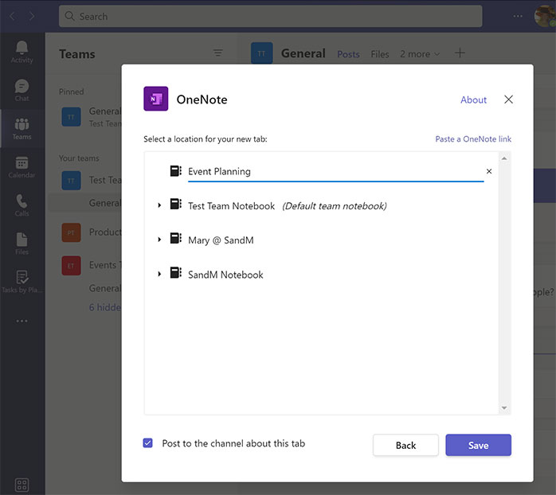Expand the Test Team Notebook tree
This screenshot has width=556, height=495.
click(159, 206)
